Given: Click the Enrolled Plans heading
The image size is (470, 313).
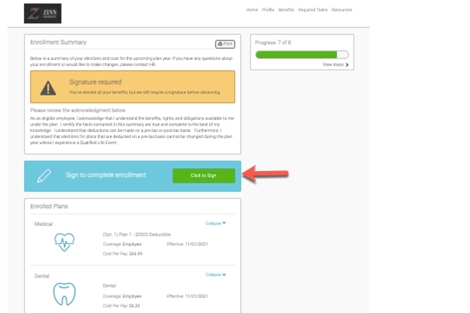Looking at the screenshot, I should 50,206.
